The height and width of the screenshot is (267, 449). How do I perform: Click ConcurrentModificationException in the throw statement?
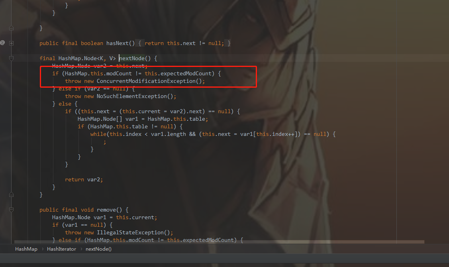pos(146,81)
